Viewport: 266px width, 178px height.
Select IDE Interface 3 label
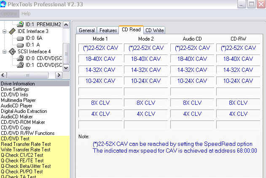(x=33, y=31)
